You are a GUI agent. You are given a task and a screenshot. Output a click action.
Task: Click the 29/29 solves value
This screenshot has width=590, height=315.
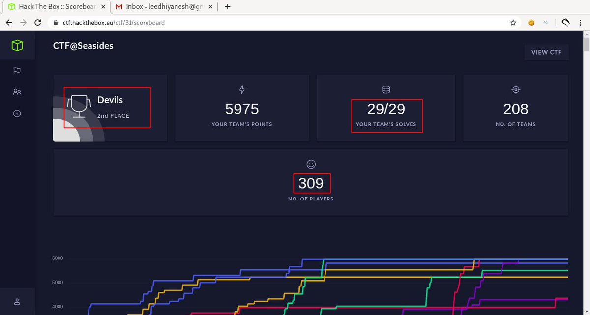pyautogui.click(x=386, y=109)
